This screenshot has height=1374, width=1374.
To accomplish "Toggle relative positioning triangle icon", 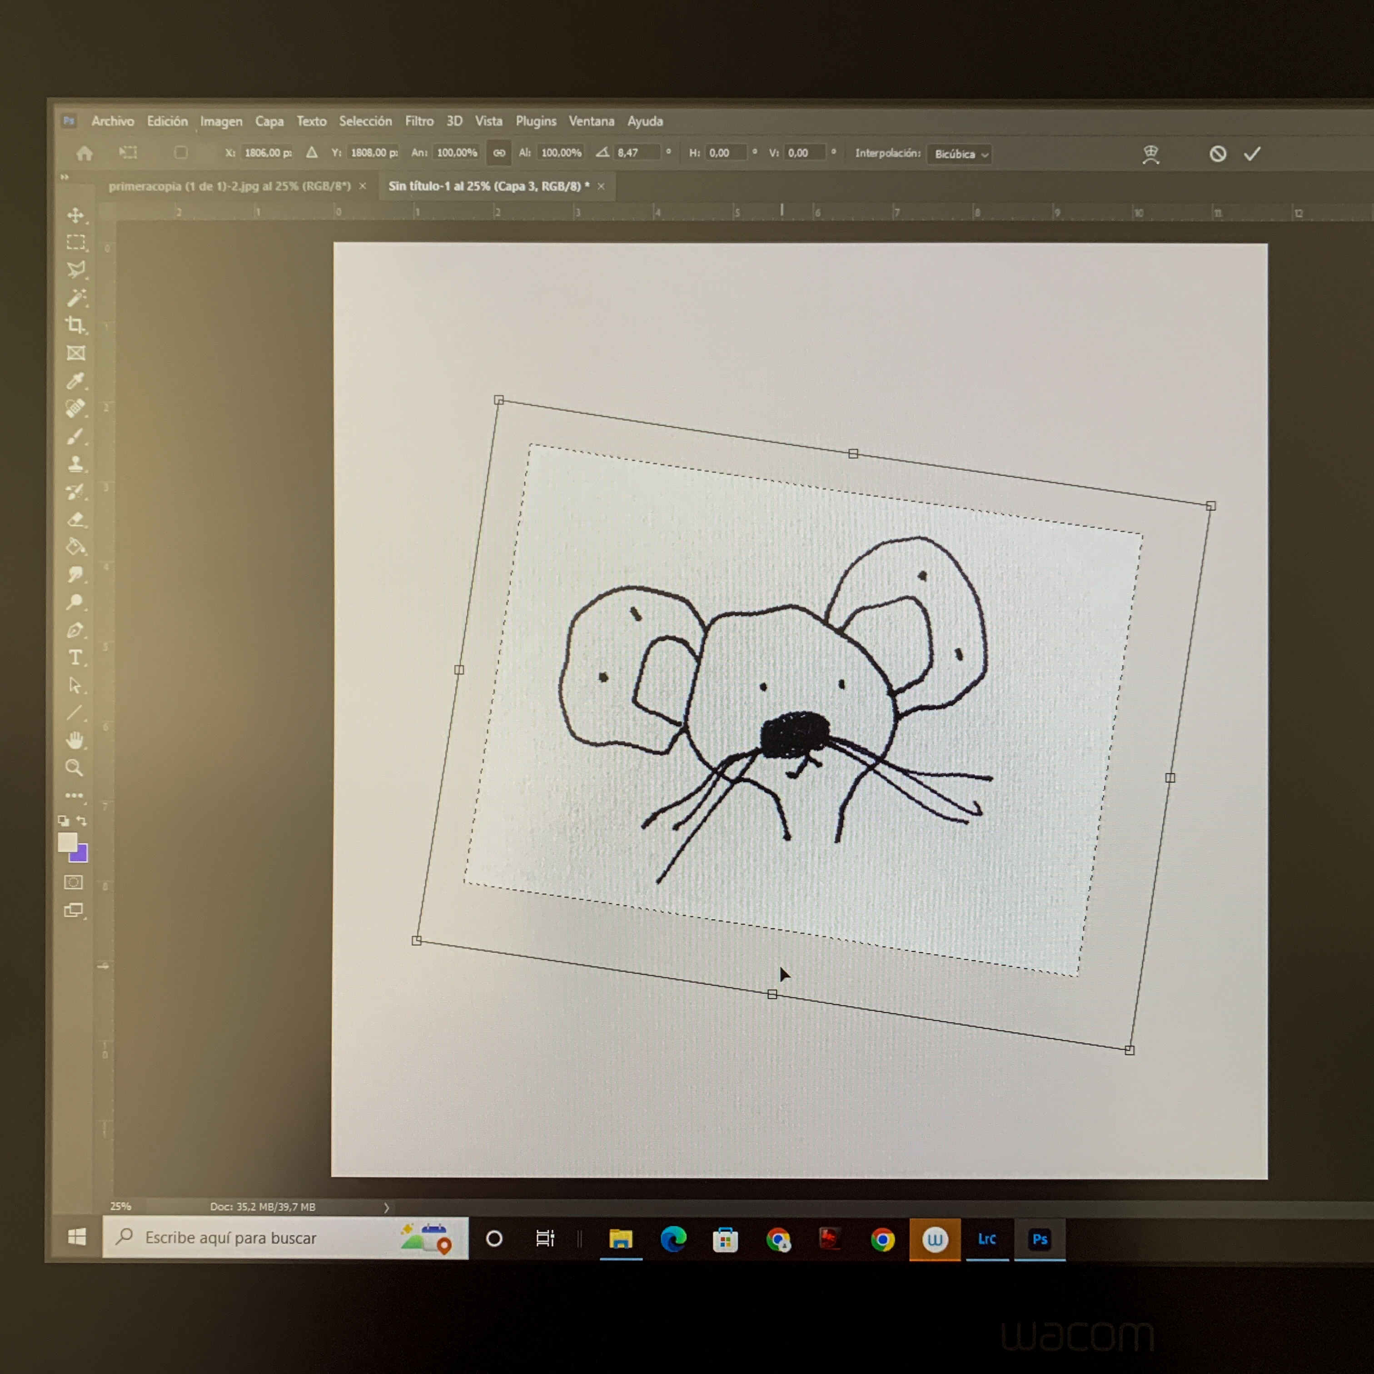I will (x=312, y=152).
